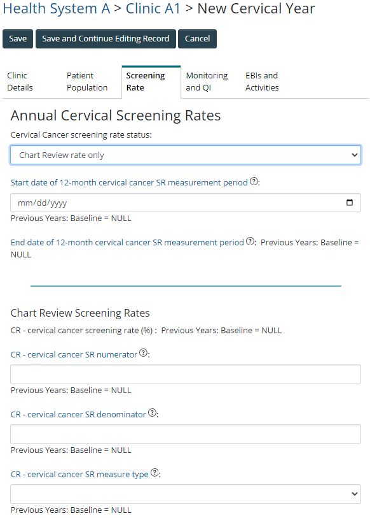Follow the Clinic A1 breadcrumb link

[x=153, y=8]
